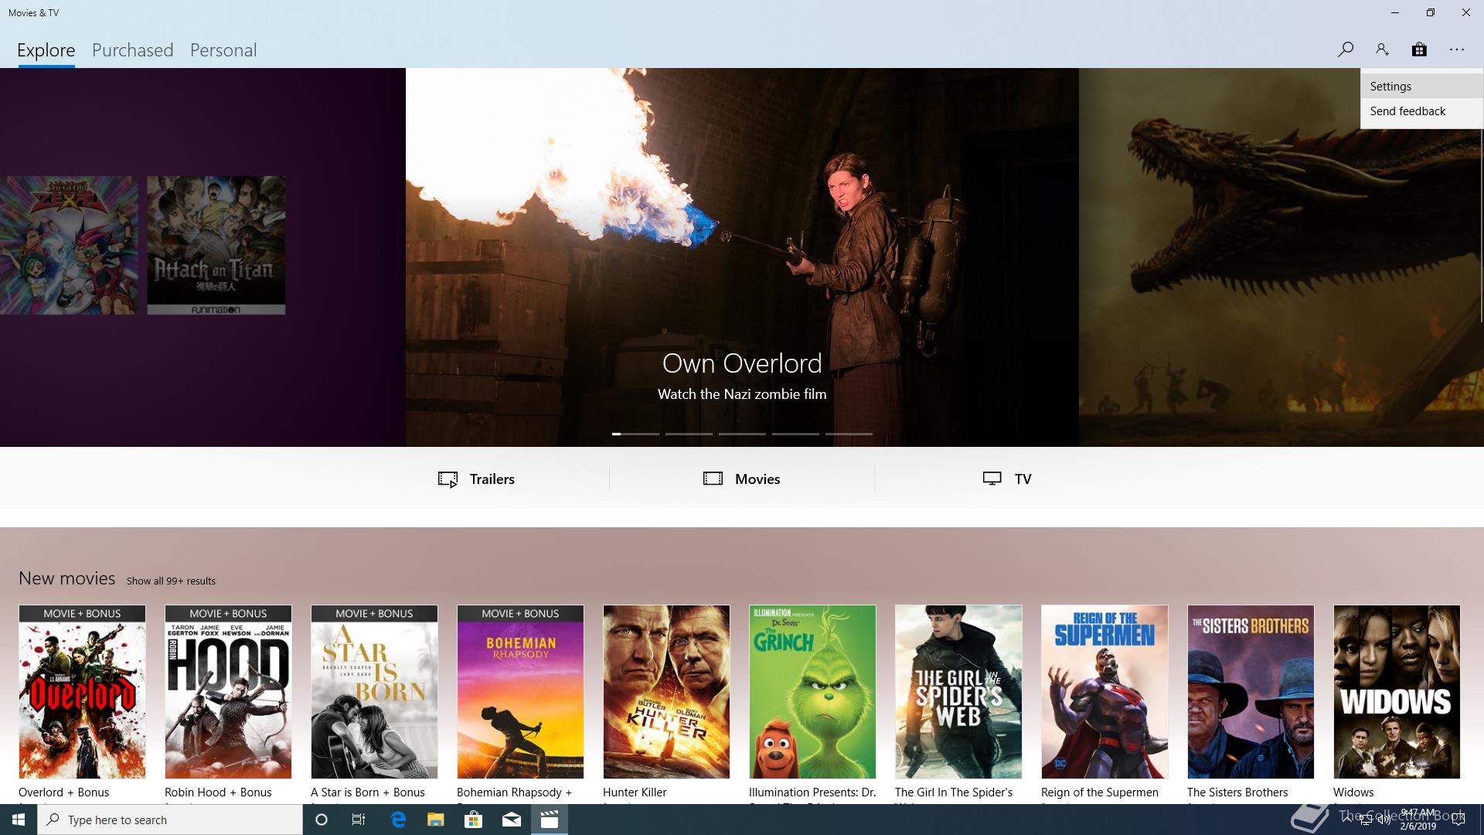Open the Overlord movie poster

click(x=82, y=692)
